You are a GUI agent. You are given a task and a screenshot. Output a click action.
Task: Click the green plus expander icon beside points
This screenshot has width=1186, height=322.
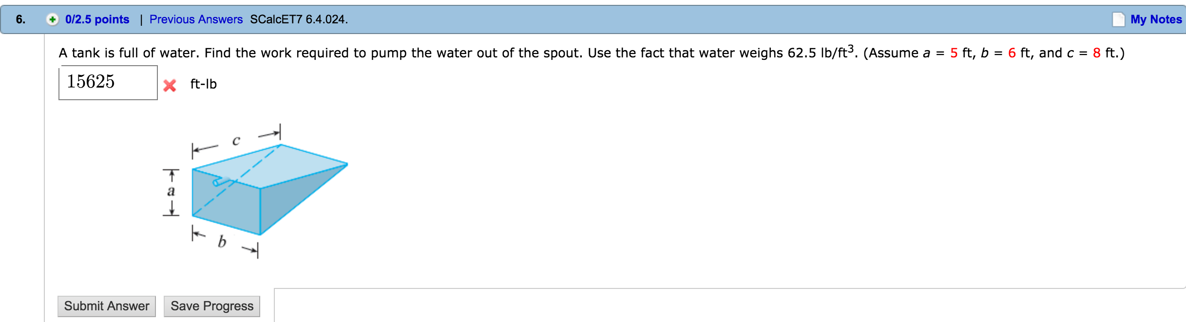click(x=54, y=19)
